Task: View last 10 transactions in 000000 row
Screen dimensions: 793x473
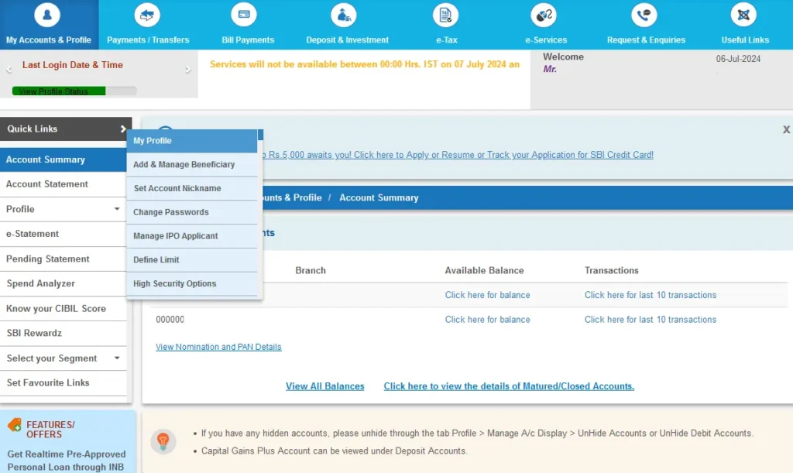Action: pyautogui.click(x=651, y=320)
